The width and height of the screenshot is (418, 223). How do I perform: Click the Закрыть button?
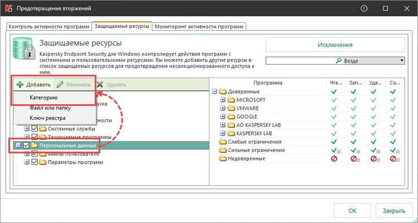(394, 211)
